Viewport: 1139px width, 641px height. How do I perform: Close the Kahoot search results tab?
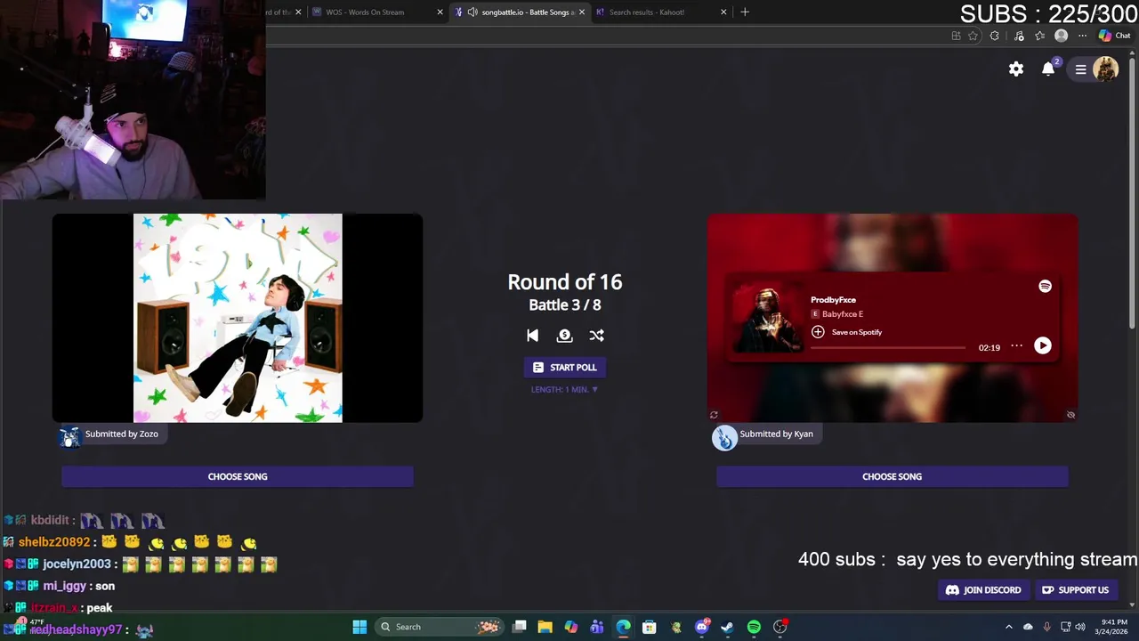point(723,12)
